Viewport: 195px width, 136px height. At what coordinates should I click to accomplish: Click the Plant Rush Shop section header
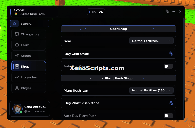pos(118,78)
